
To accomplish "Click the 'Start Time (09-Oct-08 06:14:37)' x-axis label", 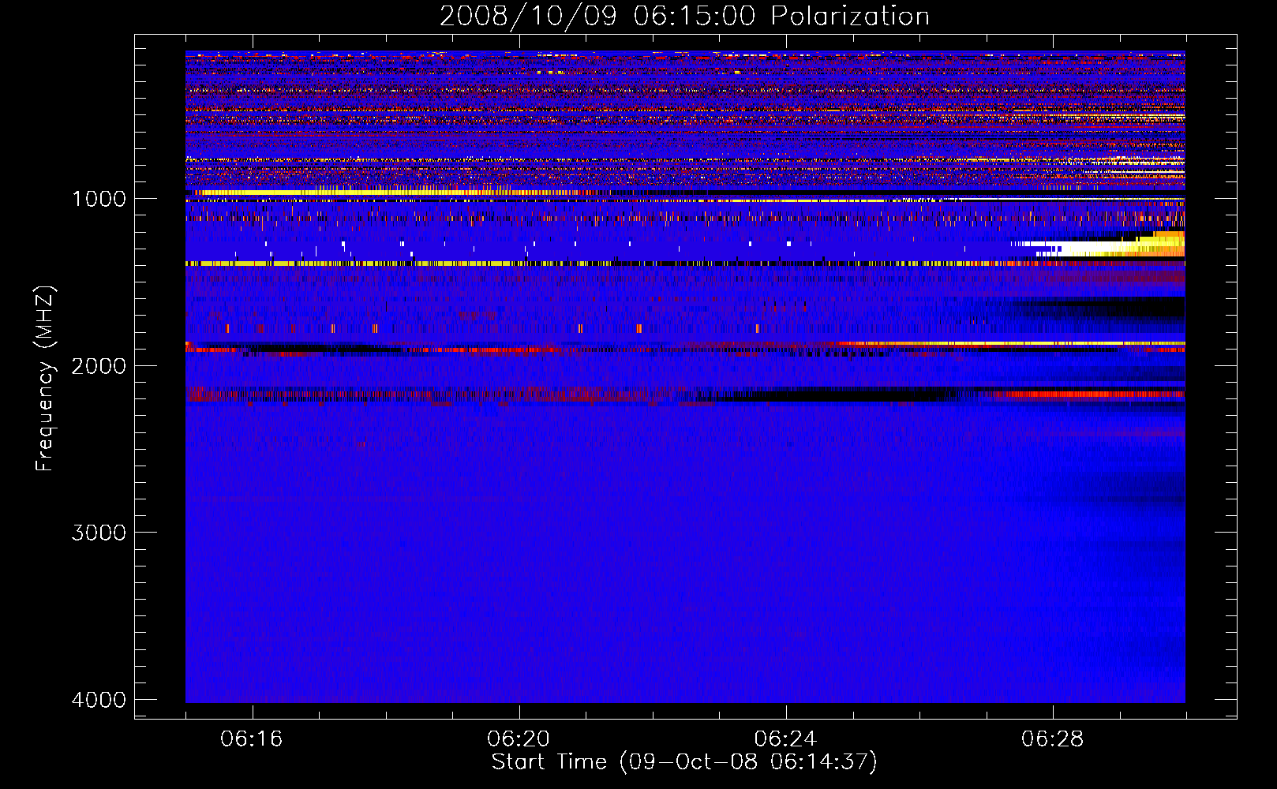I will coord(684,761).
